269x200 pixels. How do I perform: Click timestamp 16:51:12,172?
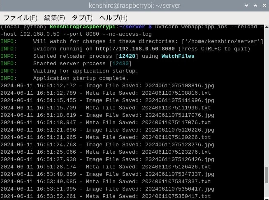pos(56,86)
